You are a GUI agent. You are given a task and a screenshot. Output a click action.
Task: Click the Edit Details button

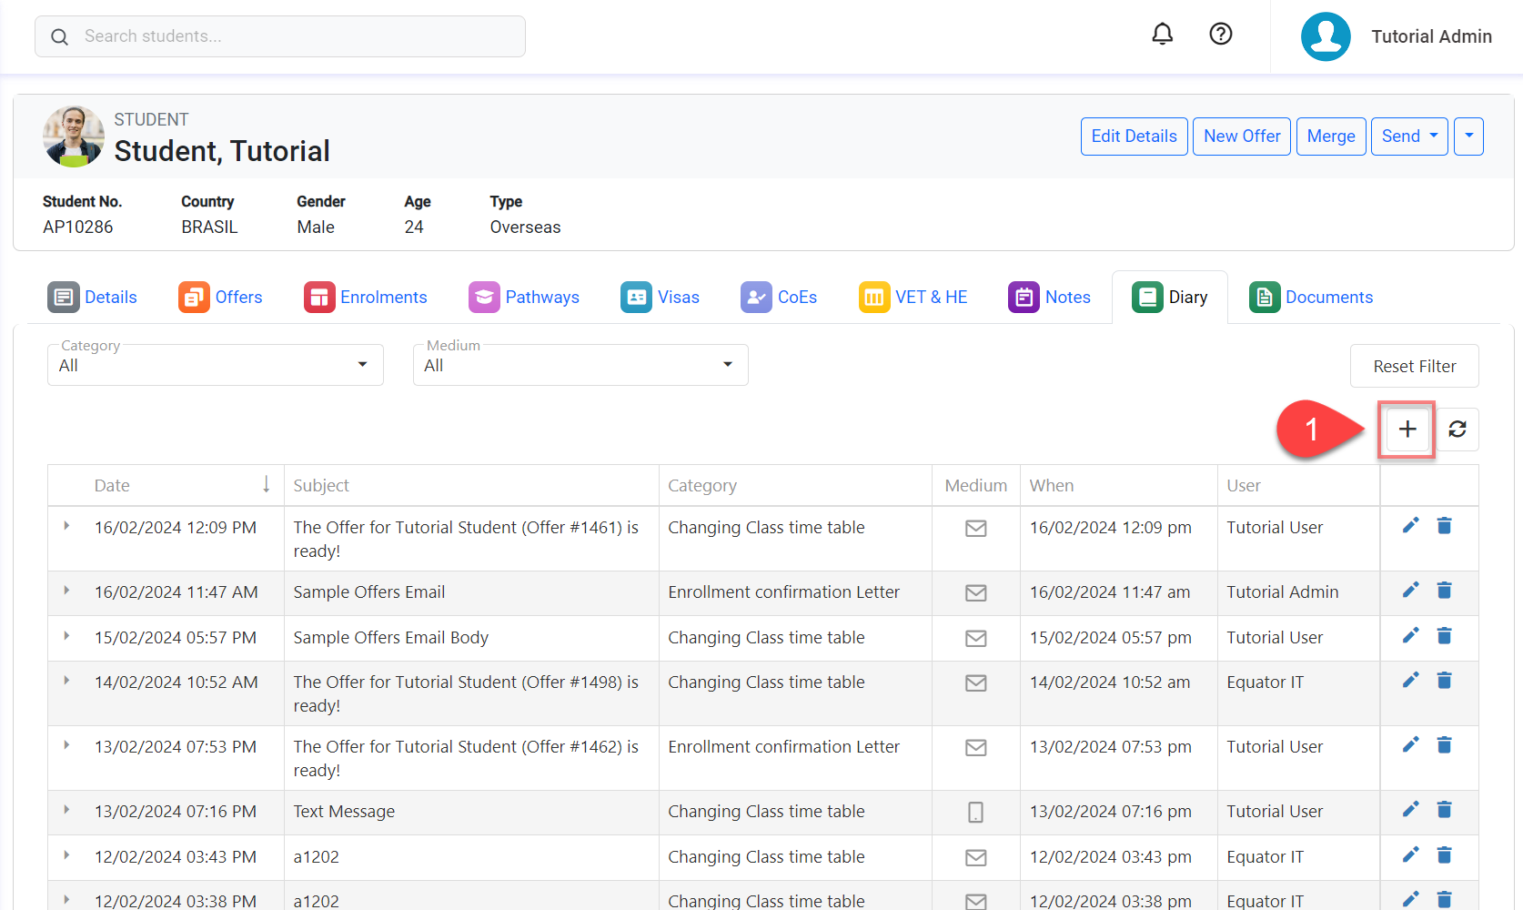pyautogui.click(x=1134, y=136)
